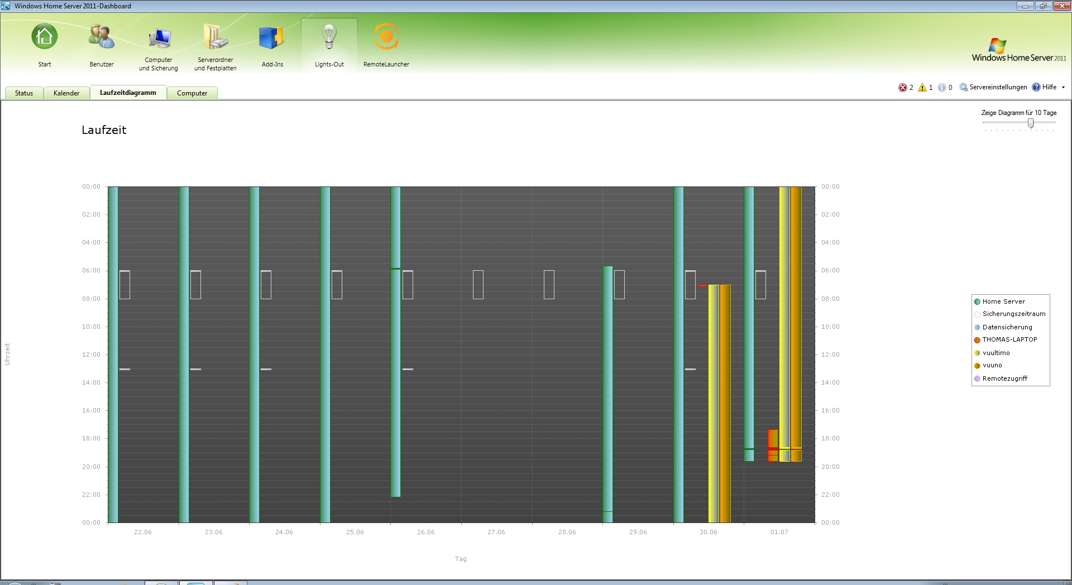Viewport: 1072px width, 585px height.
Task: Click the red critical alerts icon
Action: (x=902, y=88)
